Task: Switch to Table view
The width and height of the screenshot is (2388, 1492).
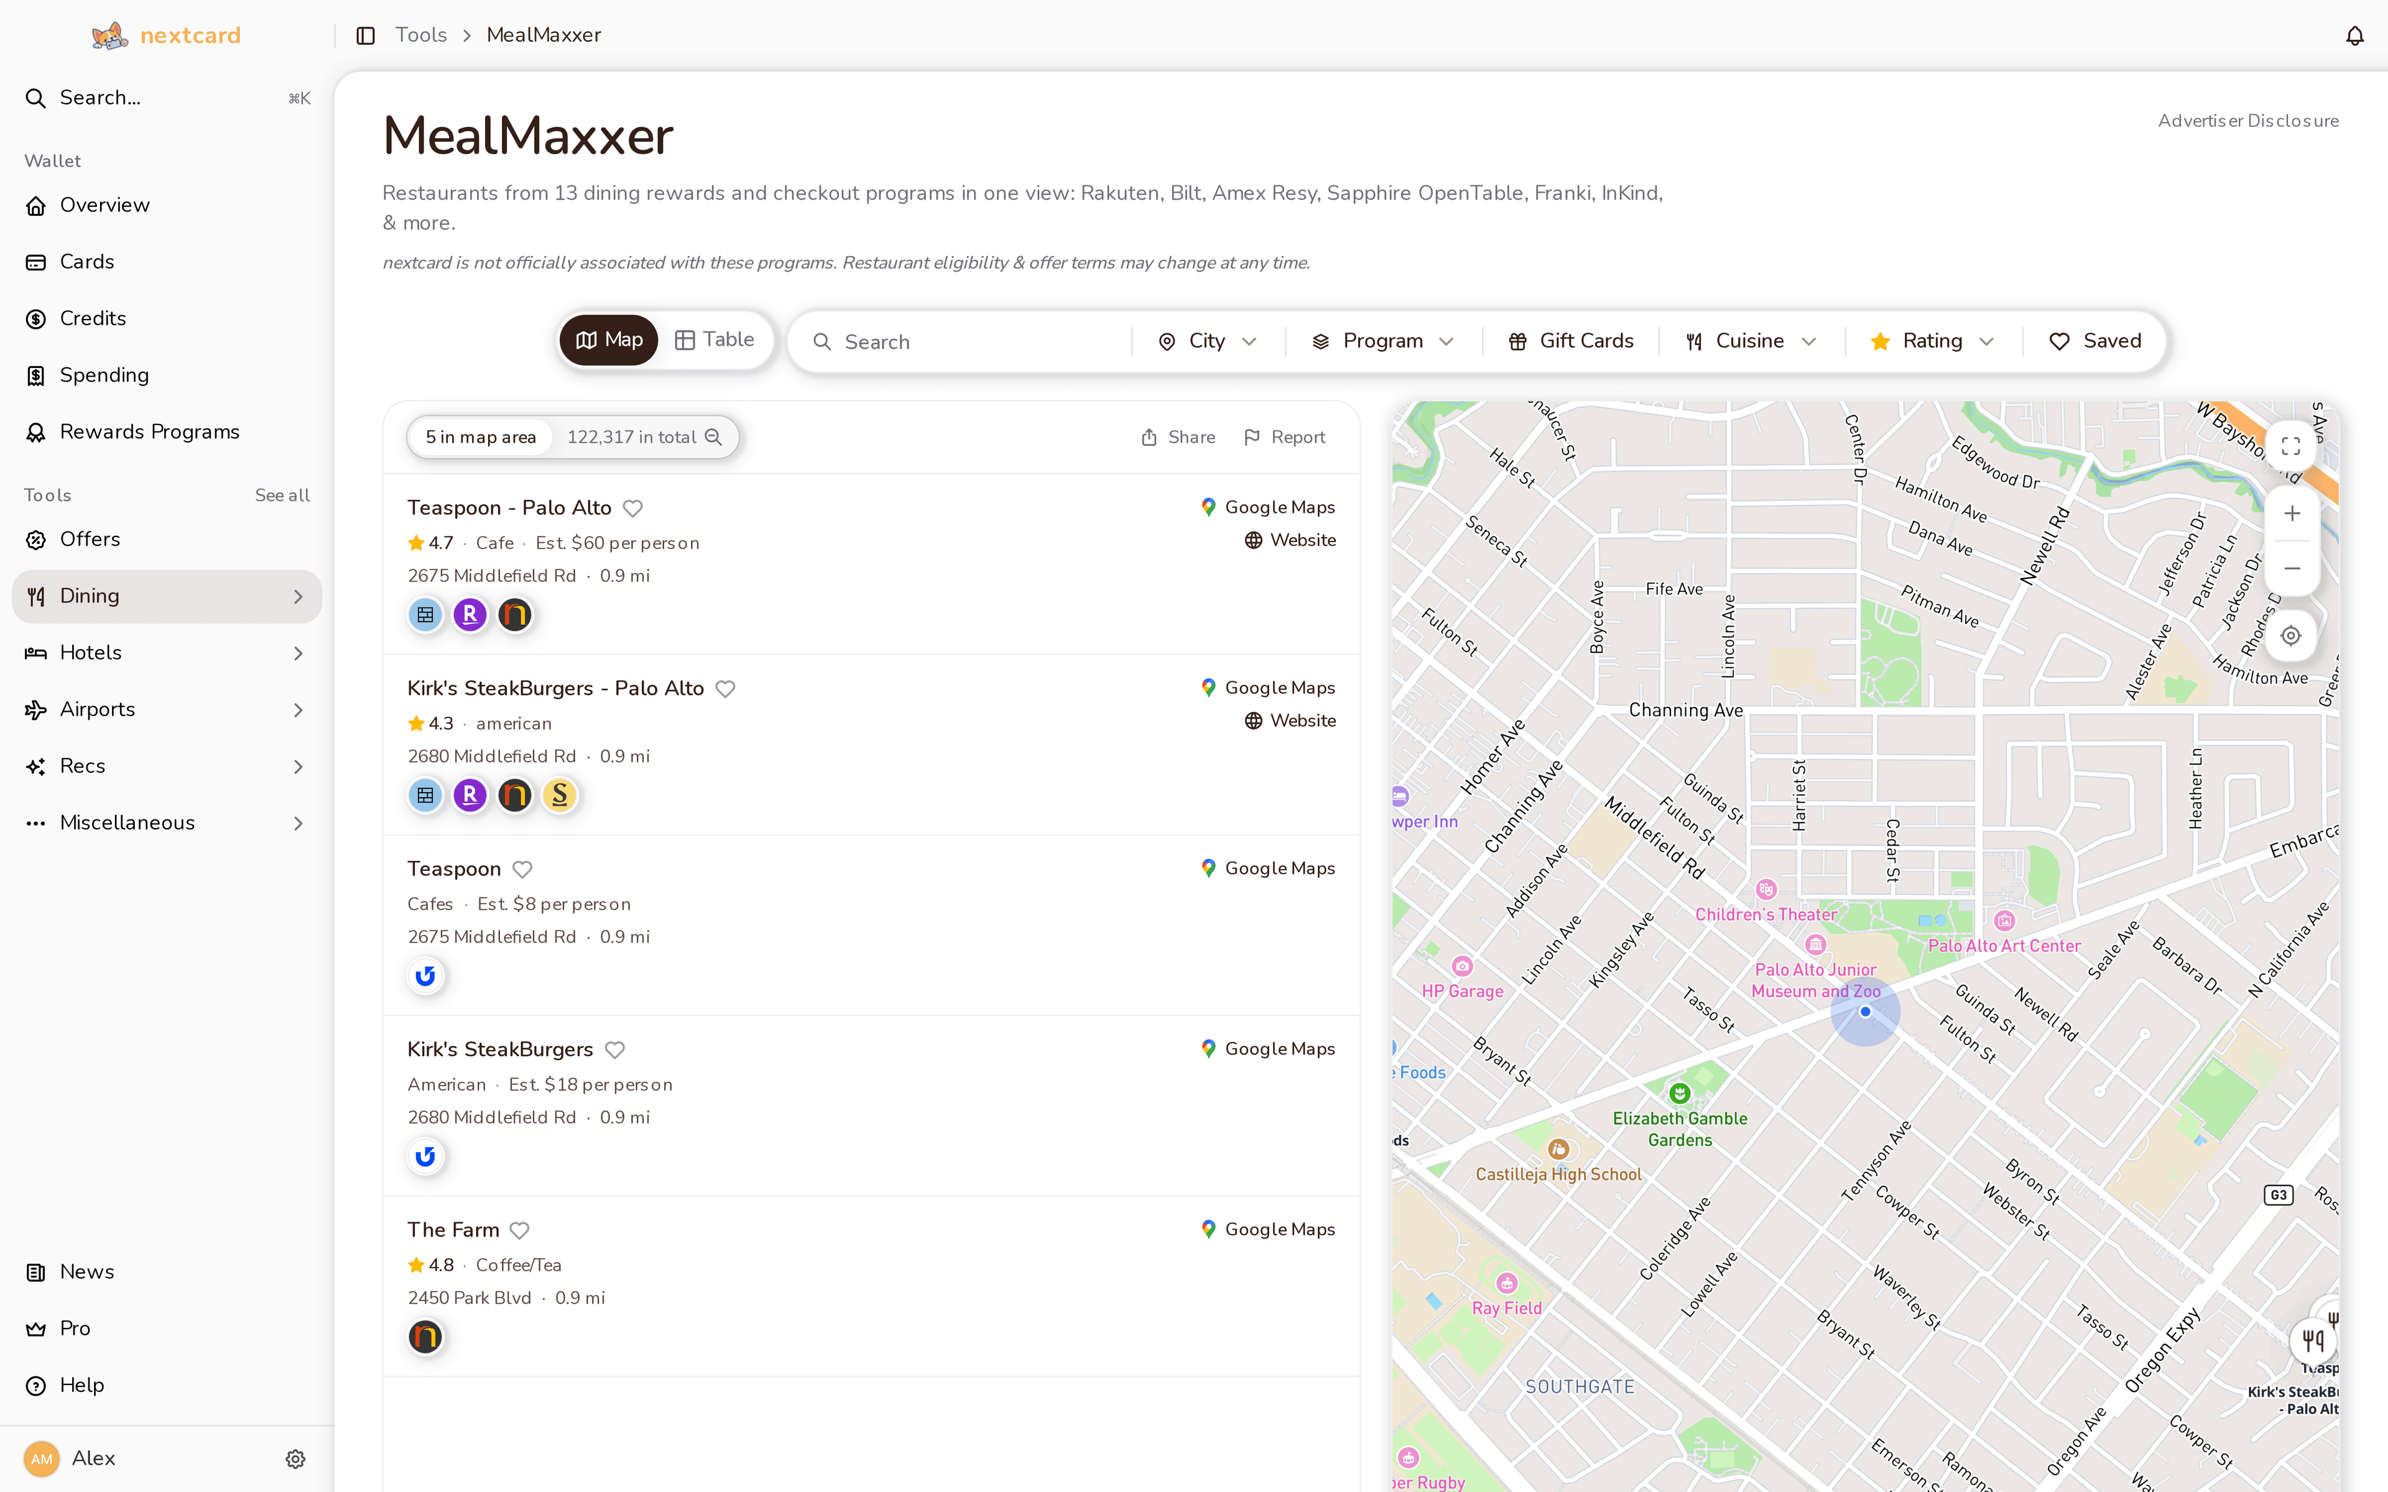Action: 715,341
